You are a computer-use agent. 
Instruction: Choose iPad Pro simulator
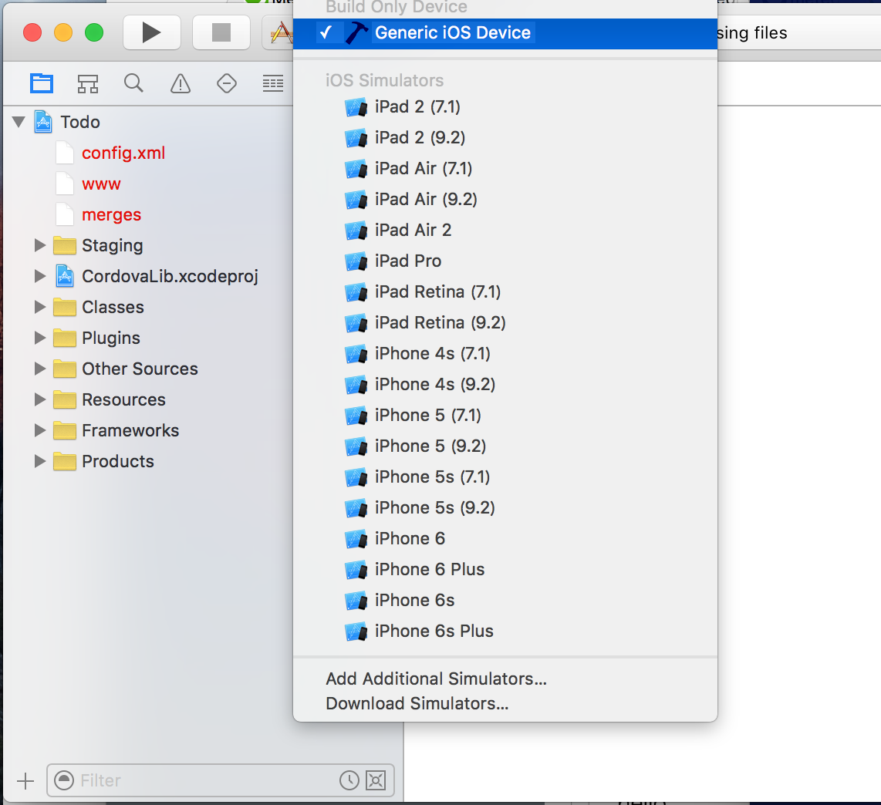click(x=505, y=261)
